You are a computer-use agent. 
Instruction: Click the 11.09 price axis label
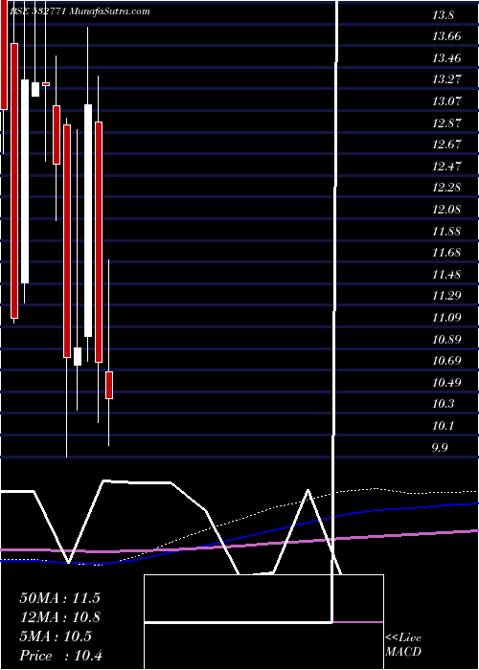446,318
